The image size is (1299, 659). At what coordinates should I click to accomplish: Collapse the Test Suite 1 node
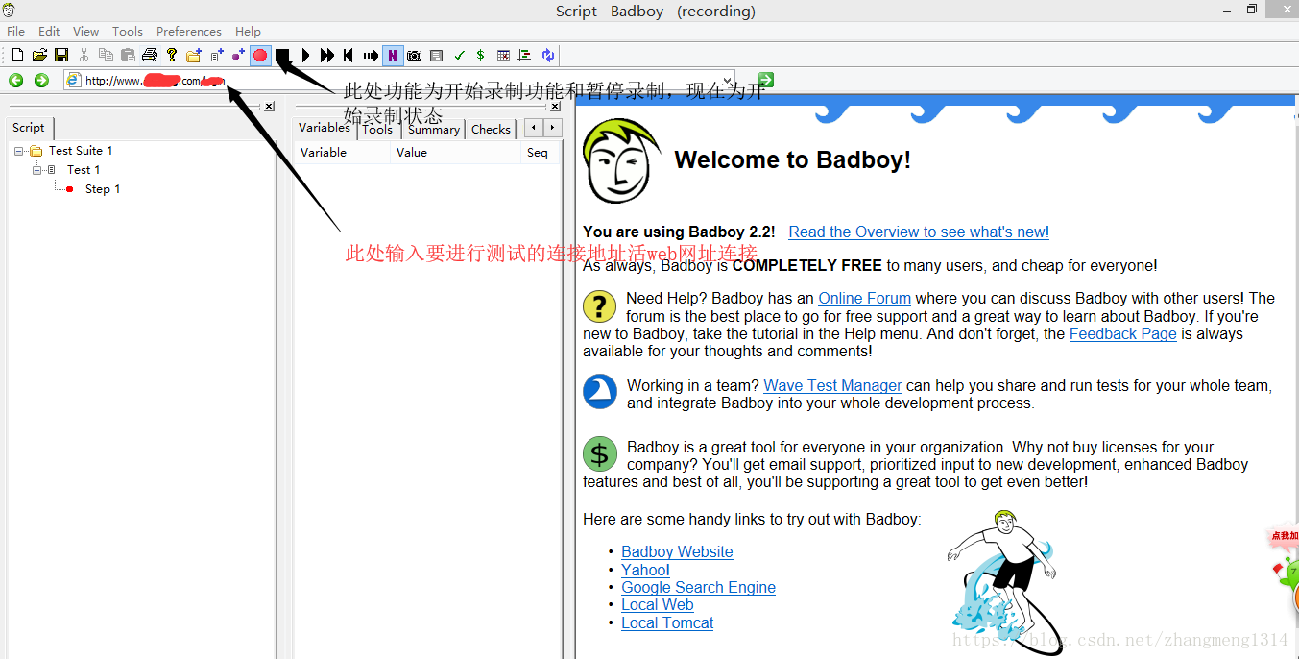tap(19, 151)
